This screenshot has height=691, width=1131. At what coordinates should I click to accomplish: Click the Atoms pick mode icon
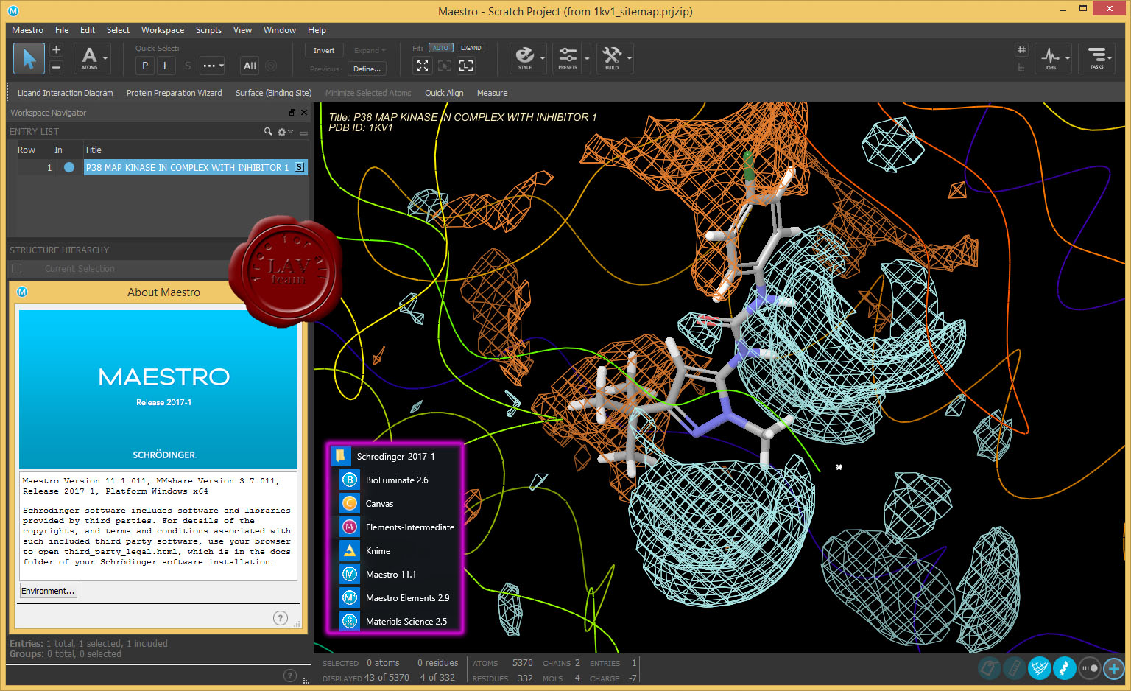coord(89,57)
